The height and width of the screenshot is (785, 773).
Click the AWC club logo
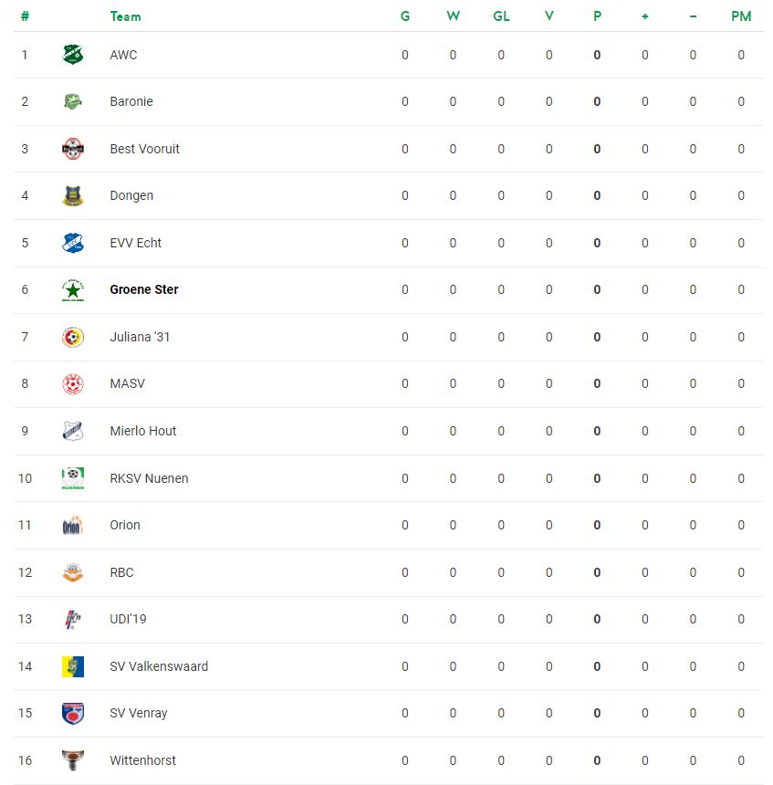[73, 55]
